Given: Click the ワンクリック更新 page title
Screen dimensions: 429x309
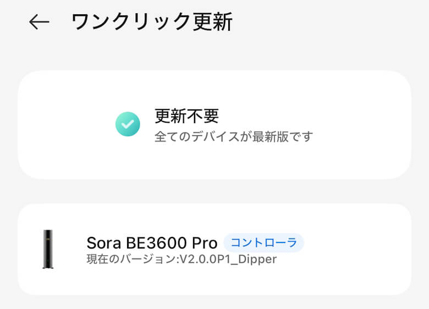Looking at the screenshot, I should tap(152, 22).
